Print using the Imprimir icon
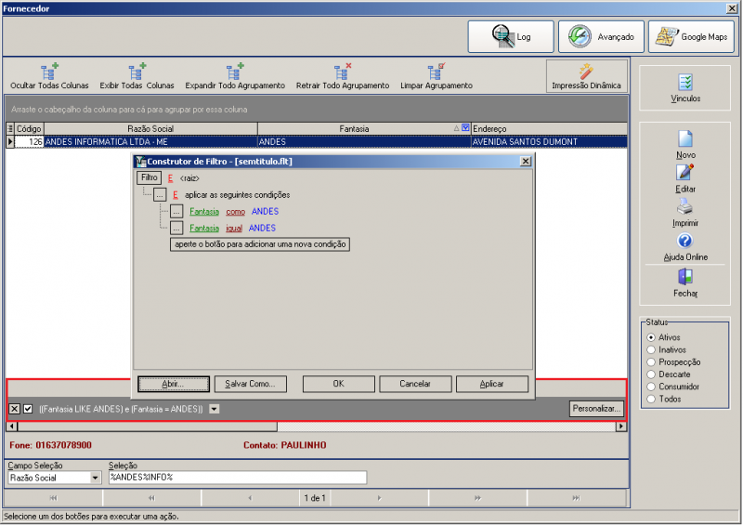Screen dimensions: 743x525 685,213
